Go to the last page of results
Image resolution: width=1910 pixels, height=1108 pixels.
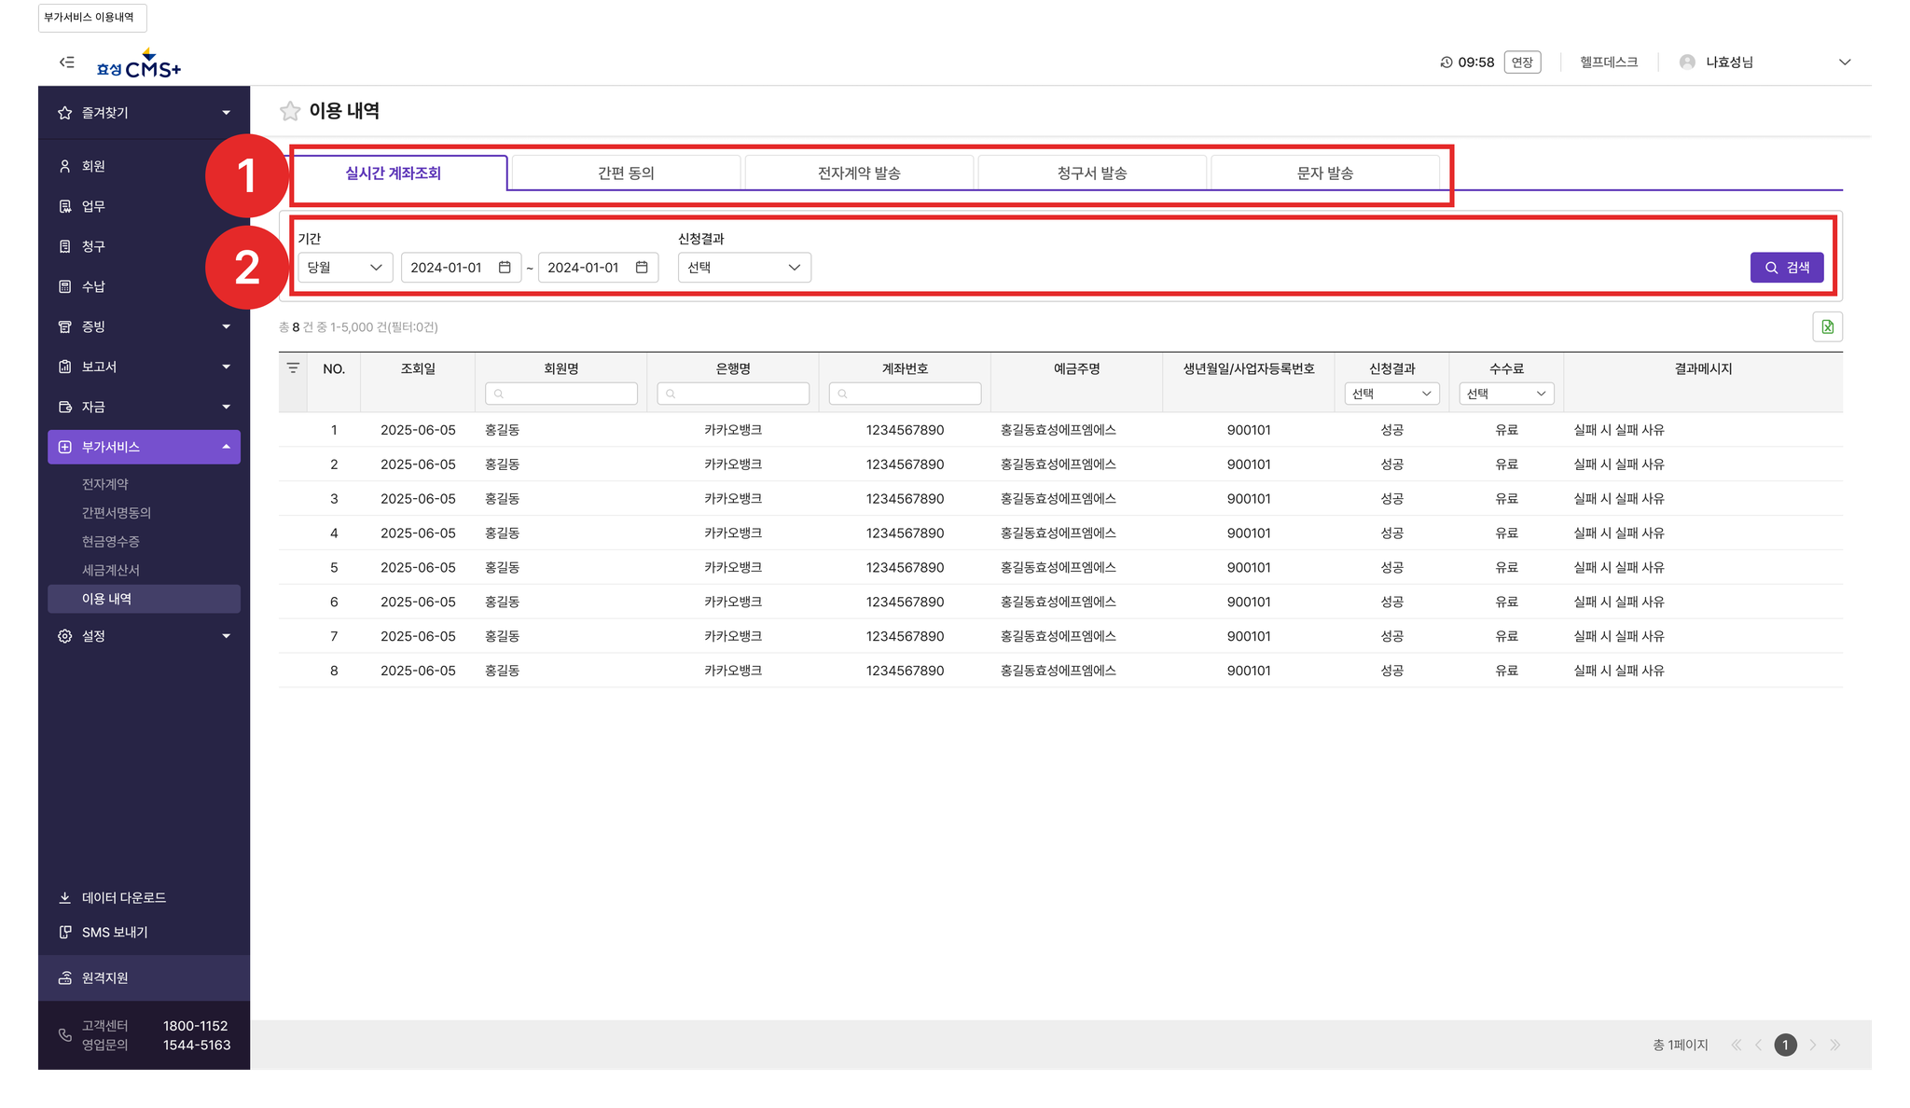tap(1835, 1046)
